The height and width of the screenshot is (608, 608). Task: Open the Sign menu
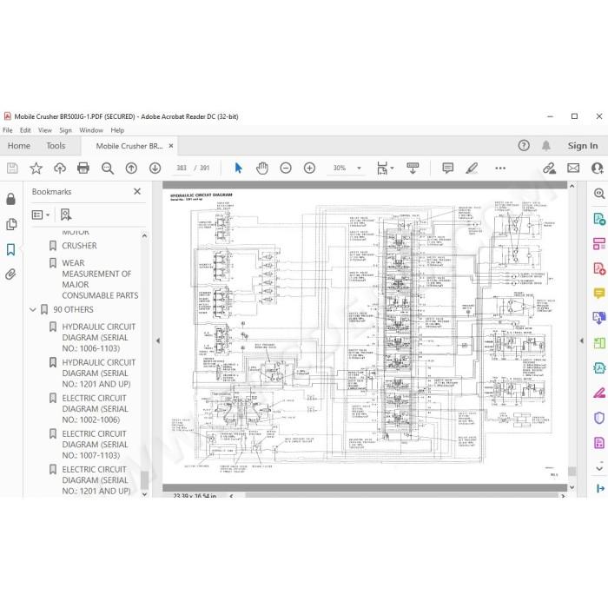65,130
